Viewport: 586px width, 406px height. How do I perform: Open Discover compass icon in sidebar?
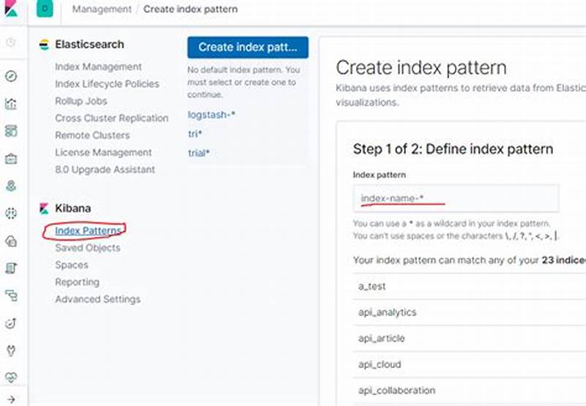(11, 76)
